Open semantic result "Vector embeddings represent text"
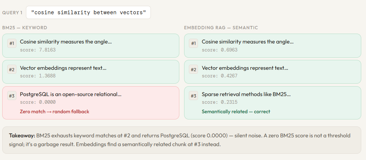This screenshot has height=160, width=366. click(x=245, y=68)
